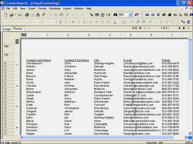
Task: Jump to last page arrow
Action: click(184, 28)
